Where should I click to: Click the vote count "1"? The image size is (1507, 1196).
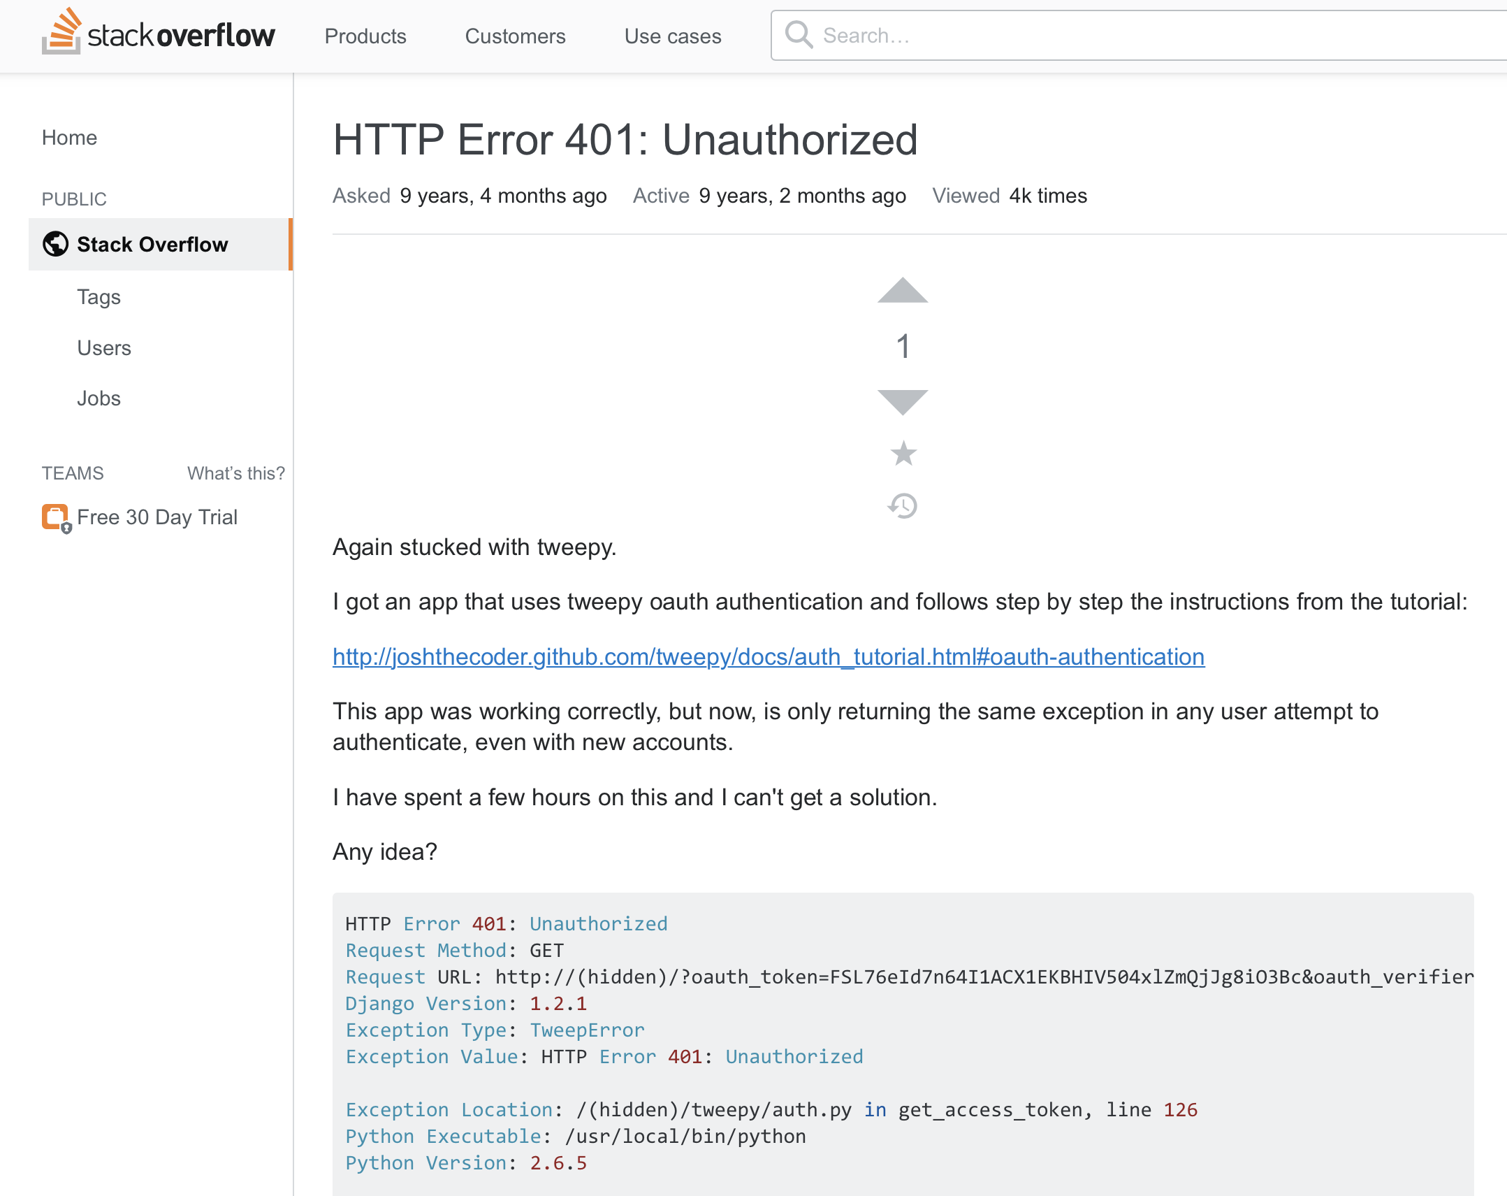(x=903, y=346)
